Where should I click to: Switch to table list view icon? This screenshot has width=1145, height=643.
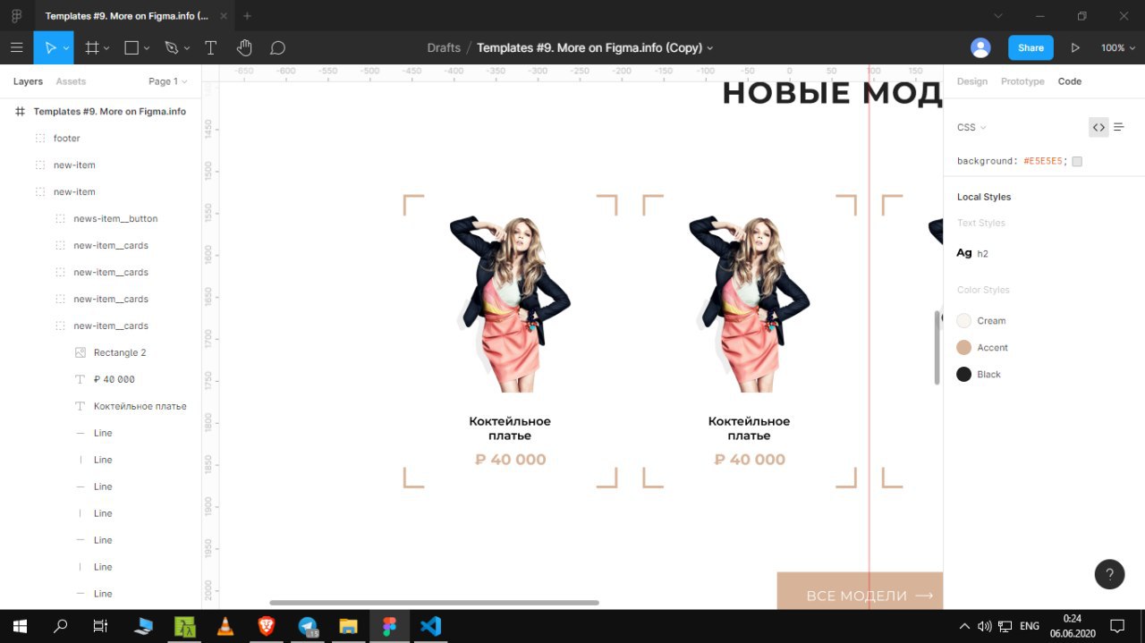pos(1119,127)
